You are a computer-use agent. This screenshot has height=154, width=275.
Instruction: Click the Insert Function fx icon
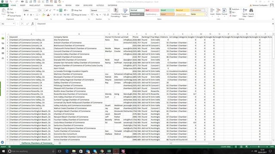point(33,24)
